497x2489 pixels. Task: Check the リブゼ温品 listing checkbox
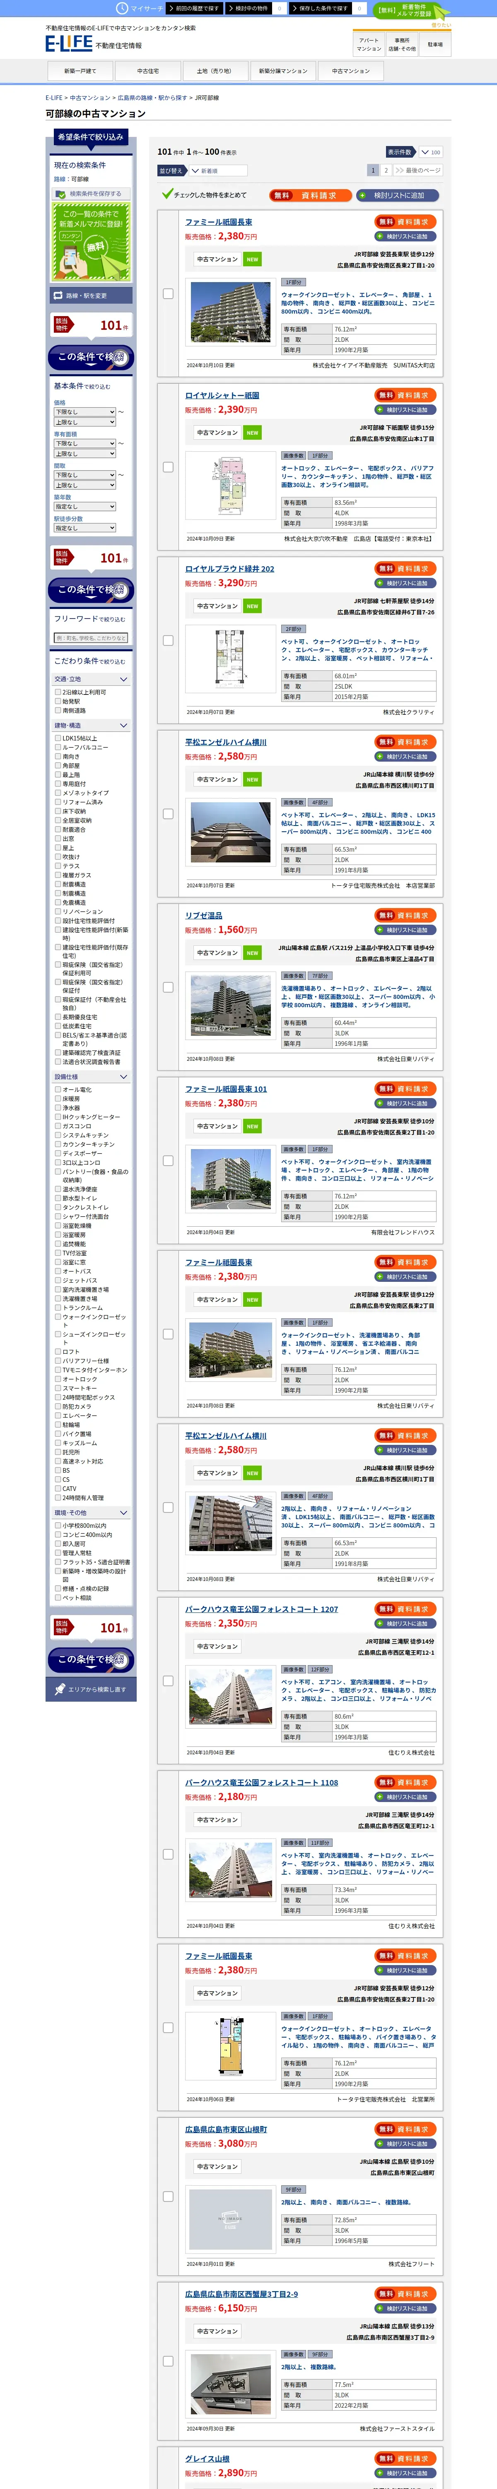[168, 987]
